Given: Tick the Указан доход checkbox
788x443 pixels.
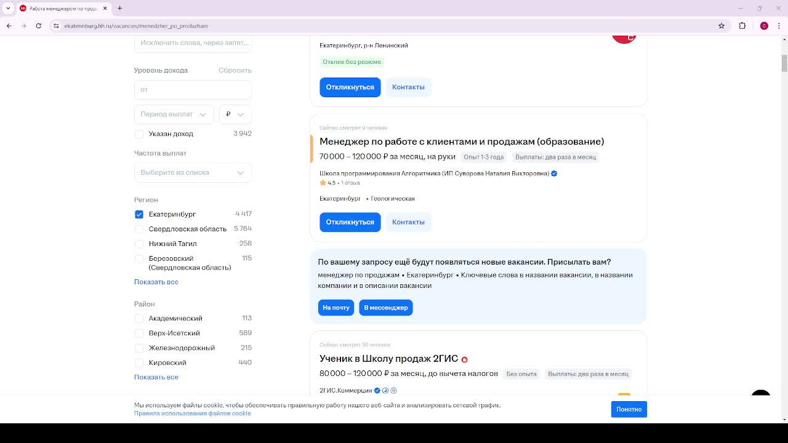Looking at the screenshot, I should coord(139,134).
